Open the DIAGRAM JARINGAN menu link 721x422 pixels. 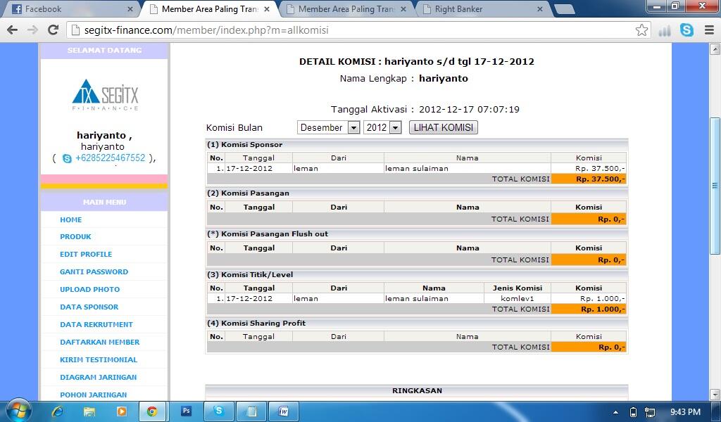coord(98,377)
